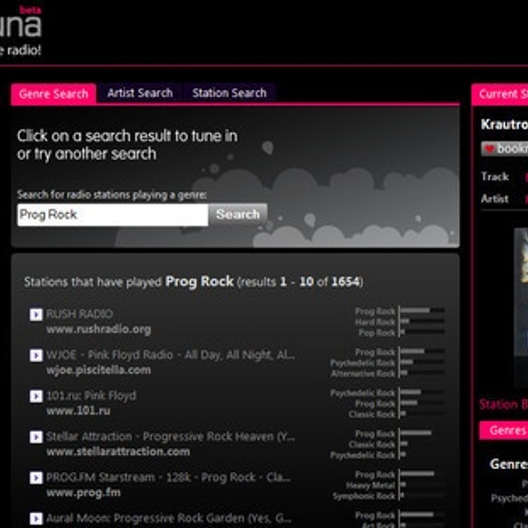Screen dimensions: 528x528
Task: Click RUSH RADIO's Hard Rock genre label
Action: point(375,322)
